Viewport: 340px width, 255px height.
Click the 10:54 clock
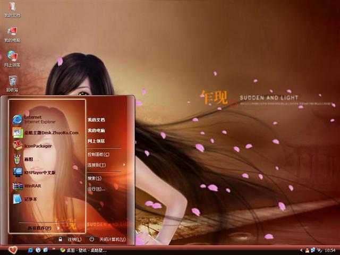click(330, 250)
